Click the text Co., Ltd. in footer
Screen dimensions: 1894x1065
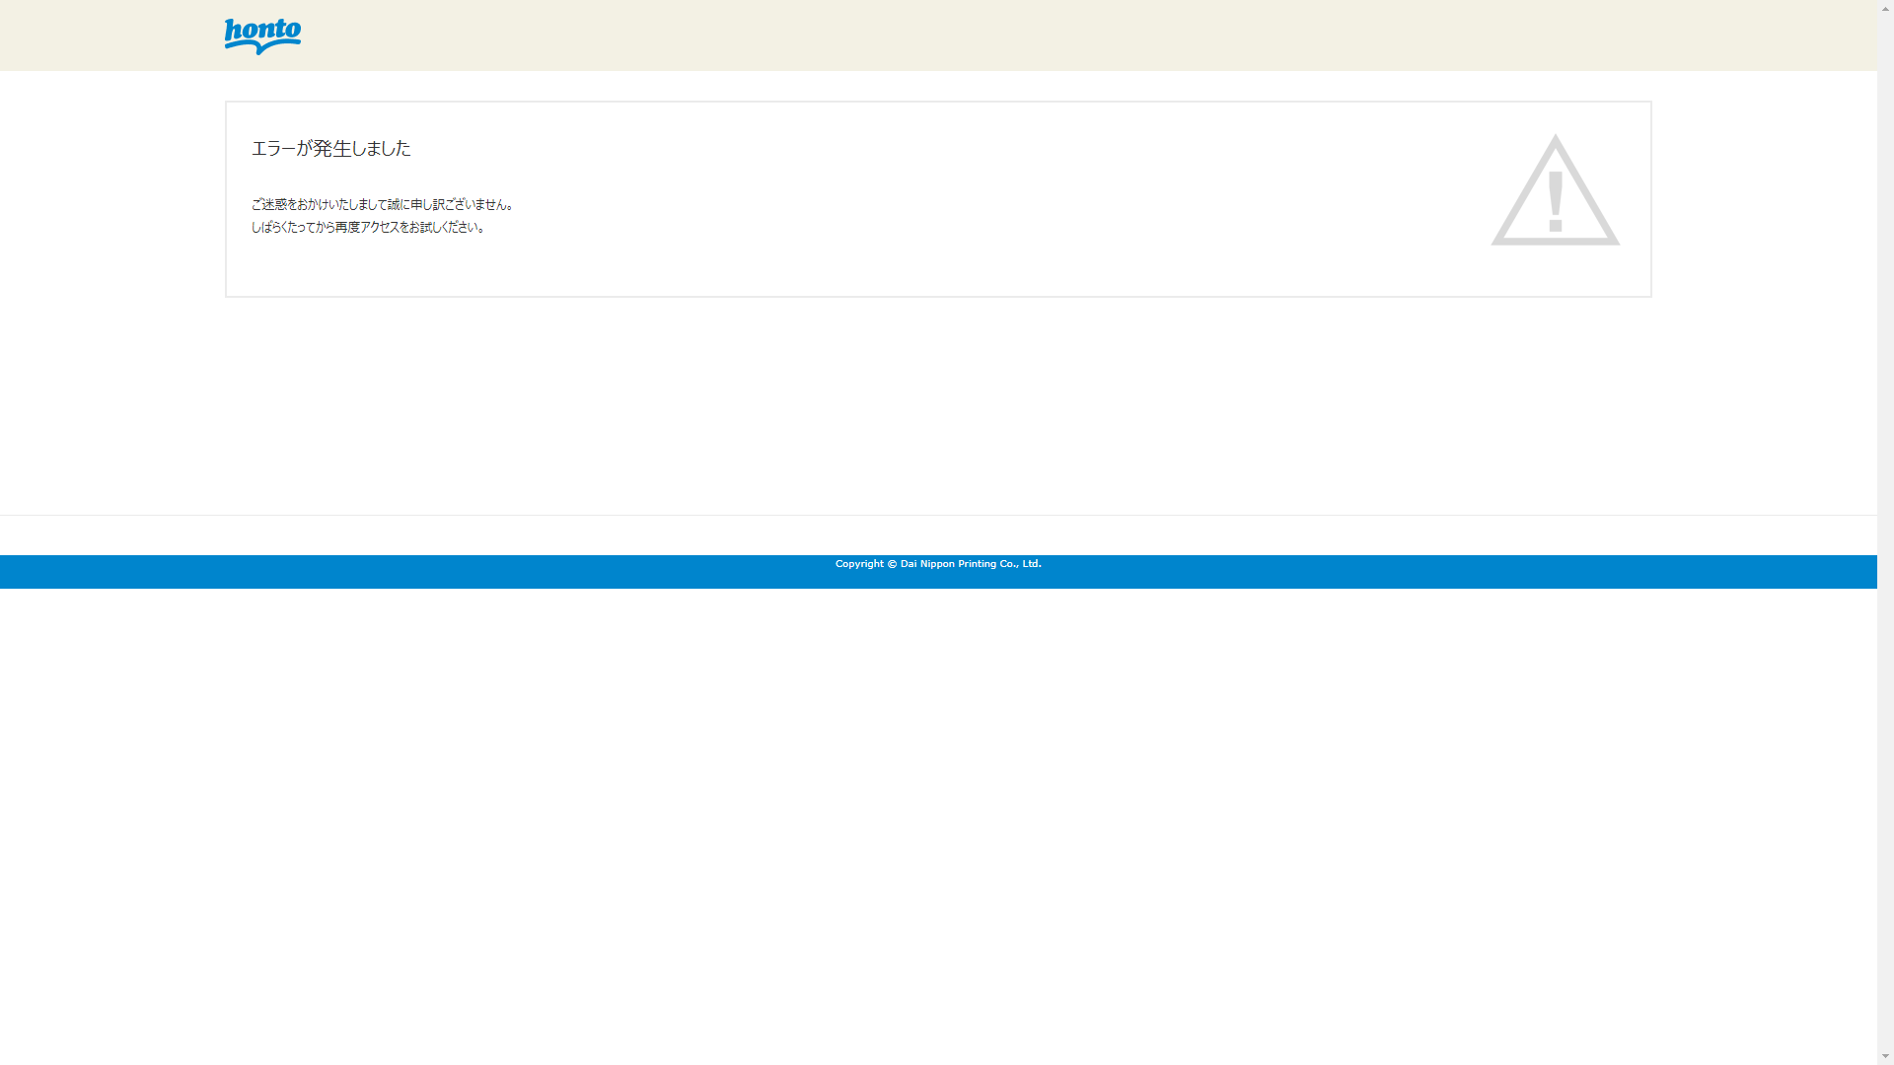coord(1020,564)
